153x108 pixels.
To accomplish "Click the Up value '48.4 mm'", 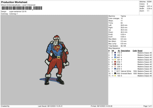I will [x=124, y=30].
